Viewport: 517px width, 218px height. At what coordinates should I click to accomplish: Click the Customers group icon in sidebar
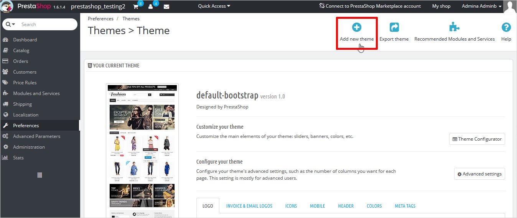coord(5,72)
